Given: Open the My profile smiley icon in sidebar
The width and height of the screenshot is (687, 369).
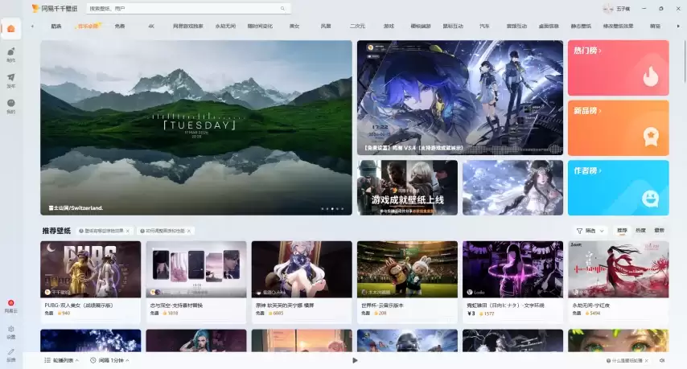Looking at the screenshot, I should 11,103.
